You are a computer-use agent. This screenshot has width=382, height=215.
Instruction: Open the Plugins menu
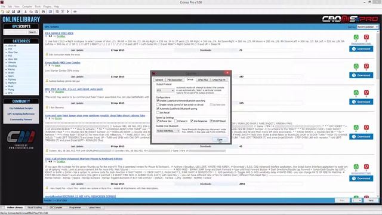(47, 7)
